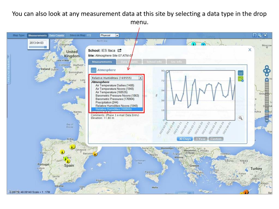The width and height of the screenshot is (279, 209).
Task: Click the map layers icon beside help
Action: click(260, 35)
